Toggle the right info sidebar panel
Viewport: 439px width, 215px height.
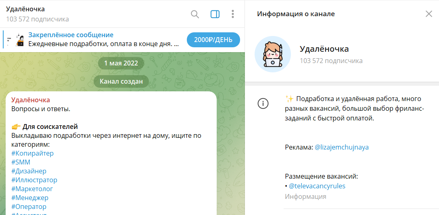point(215,14)
